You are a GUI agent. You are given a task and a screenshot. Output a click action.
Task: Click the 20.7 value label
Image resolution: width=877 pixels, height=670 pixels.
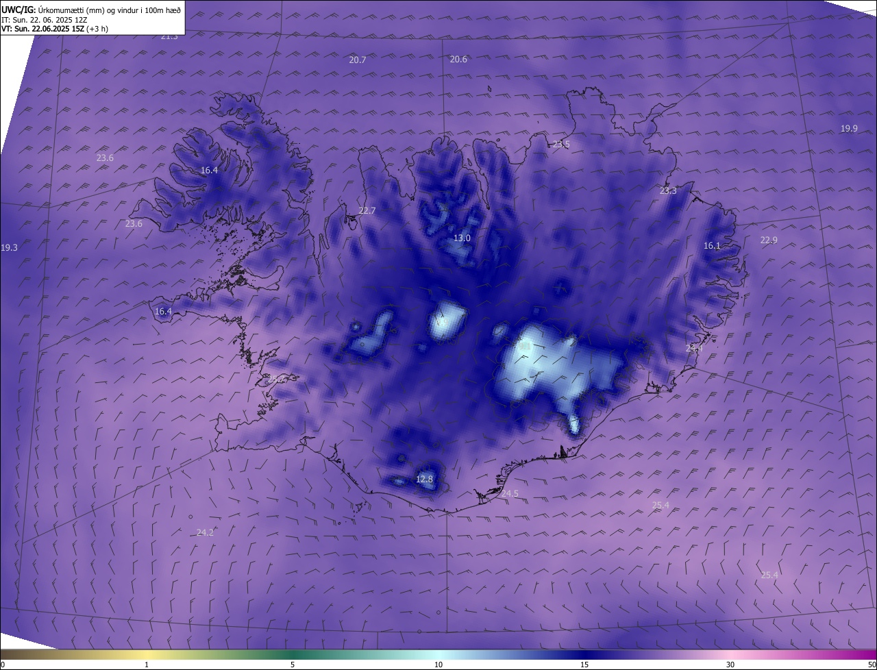pos(358,60)
